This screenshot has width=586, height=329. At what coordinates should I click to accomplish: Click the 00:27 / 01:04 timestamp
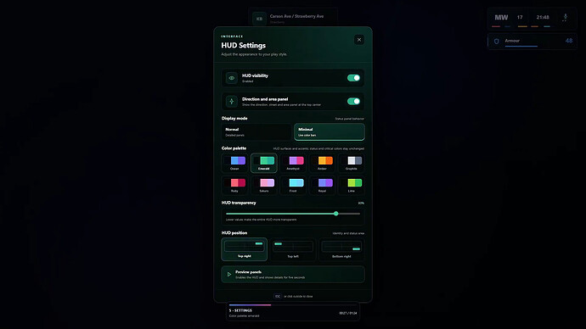348,313
